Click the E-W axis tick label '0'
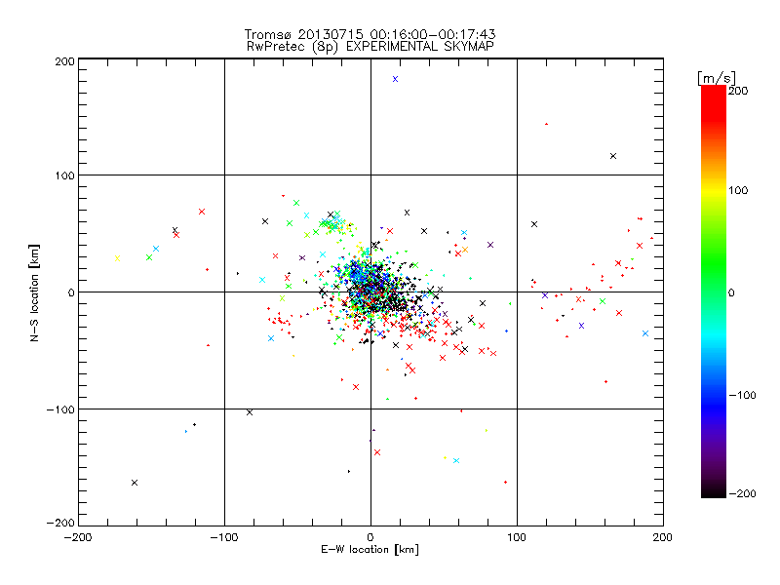Image resolution: width=780 pixels, height=585 pixels. [x=370, y=537]
